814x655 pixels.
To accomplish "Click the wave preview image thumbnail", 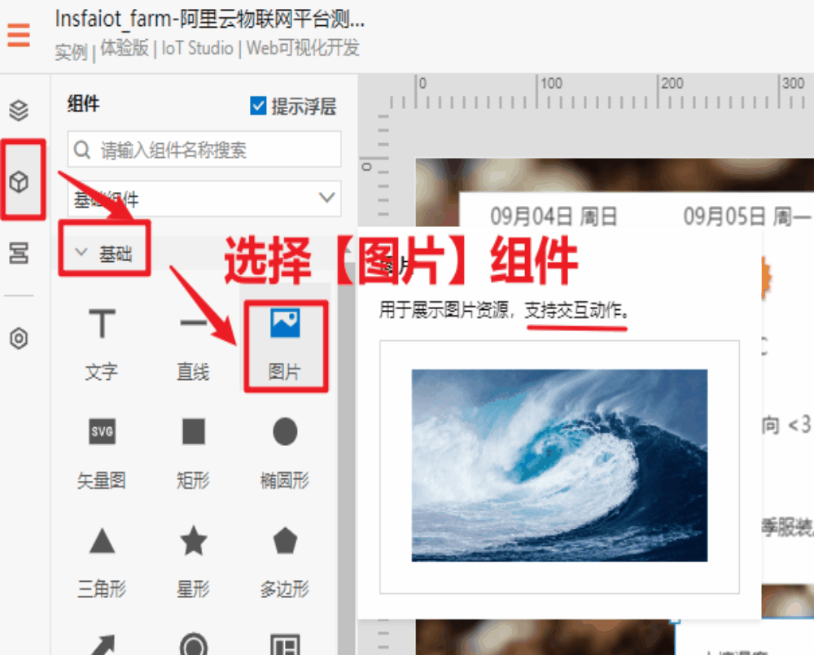I will [559, 465].
